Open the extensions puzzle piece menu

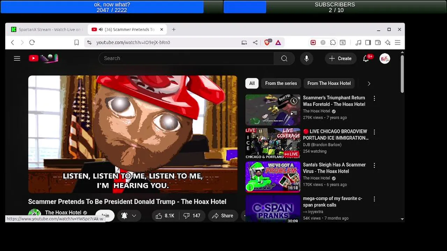(x=333, y=42)
